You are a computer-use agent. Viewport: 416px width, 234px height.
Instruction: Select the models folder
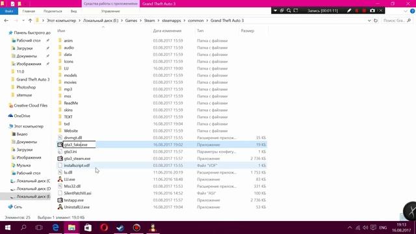pos(70,75)
